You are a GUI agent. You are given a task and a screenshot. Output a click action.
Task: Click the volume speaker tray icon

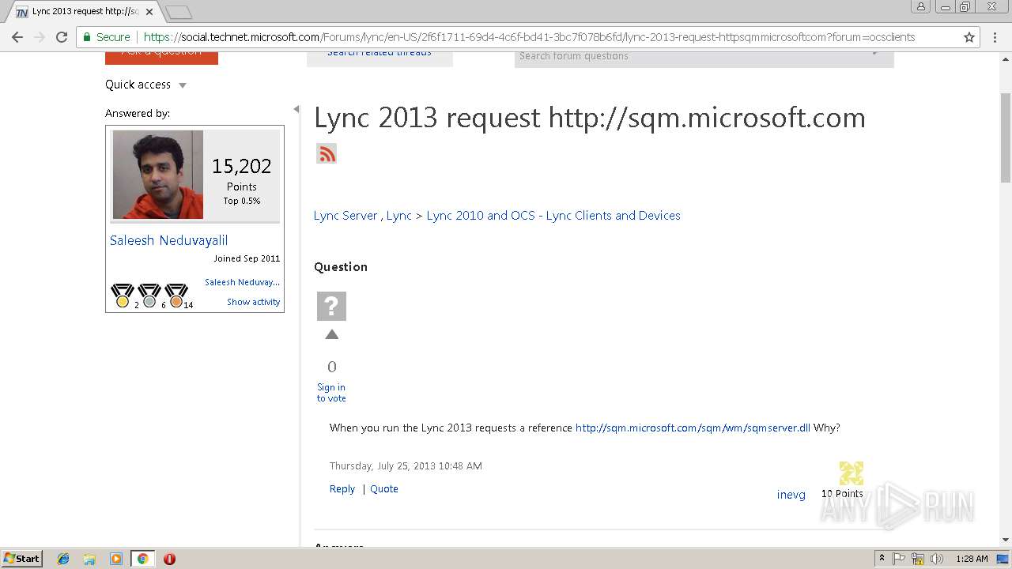(937, 559)
